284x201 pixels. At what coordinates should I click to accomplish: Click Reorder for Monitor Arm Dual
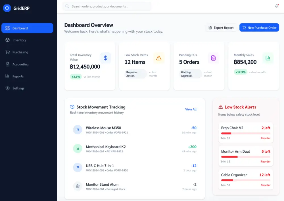(266, 161)
